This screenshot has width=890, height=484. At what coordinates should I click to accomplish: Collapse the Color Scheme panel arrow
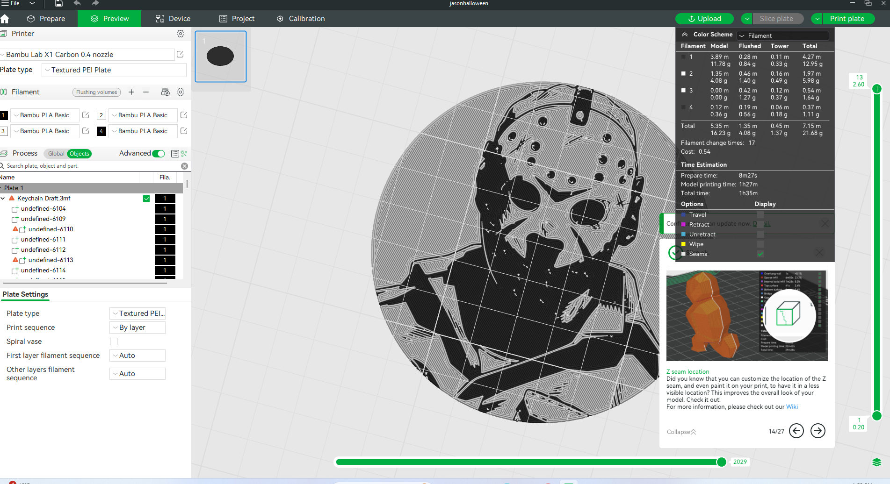(685, 35)
